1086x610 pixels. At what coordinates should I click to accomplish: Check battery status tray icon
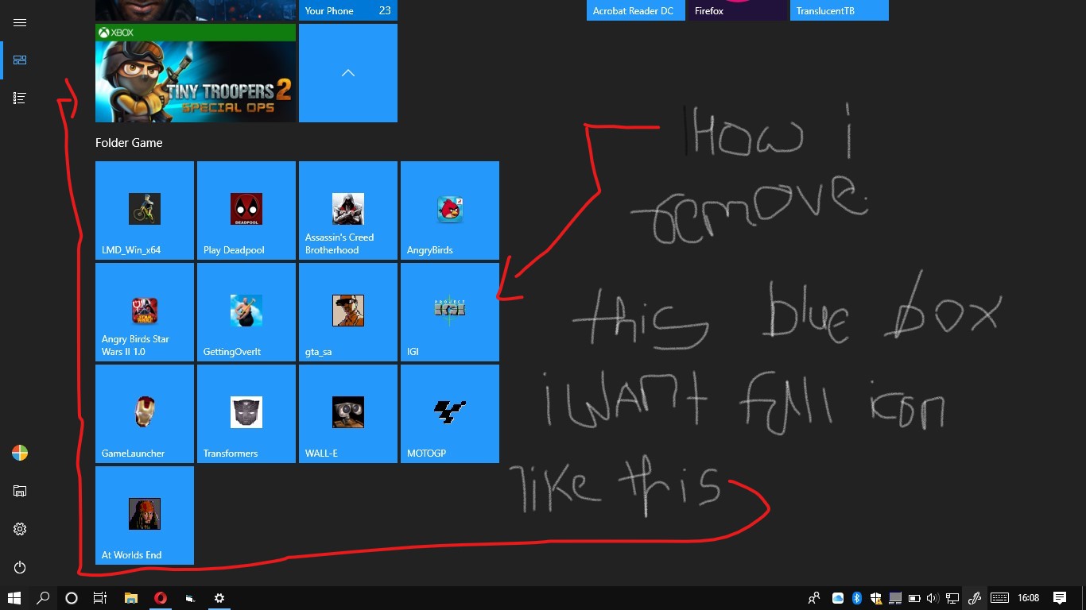[x=914, y=598]
